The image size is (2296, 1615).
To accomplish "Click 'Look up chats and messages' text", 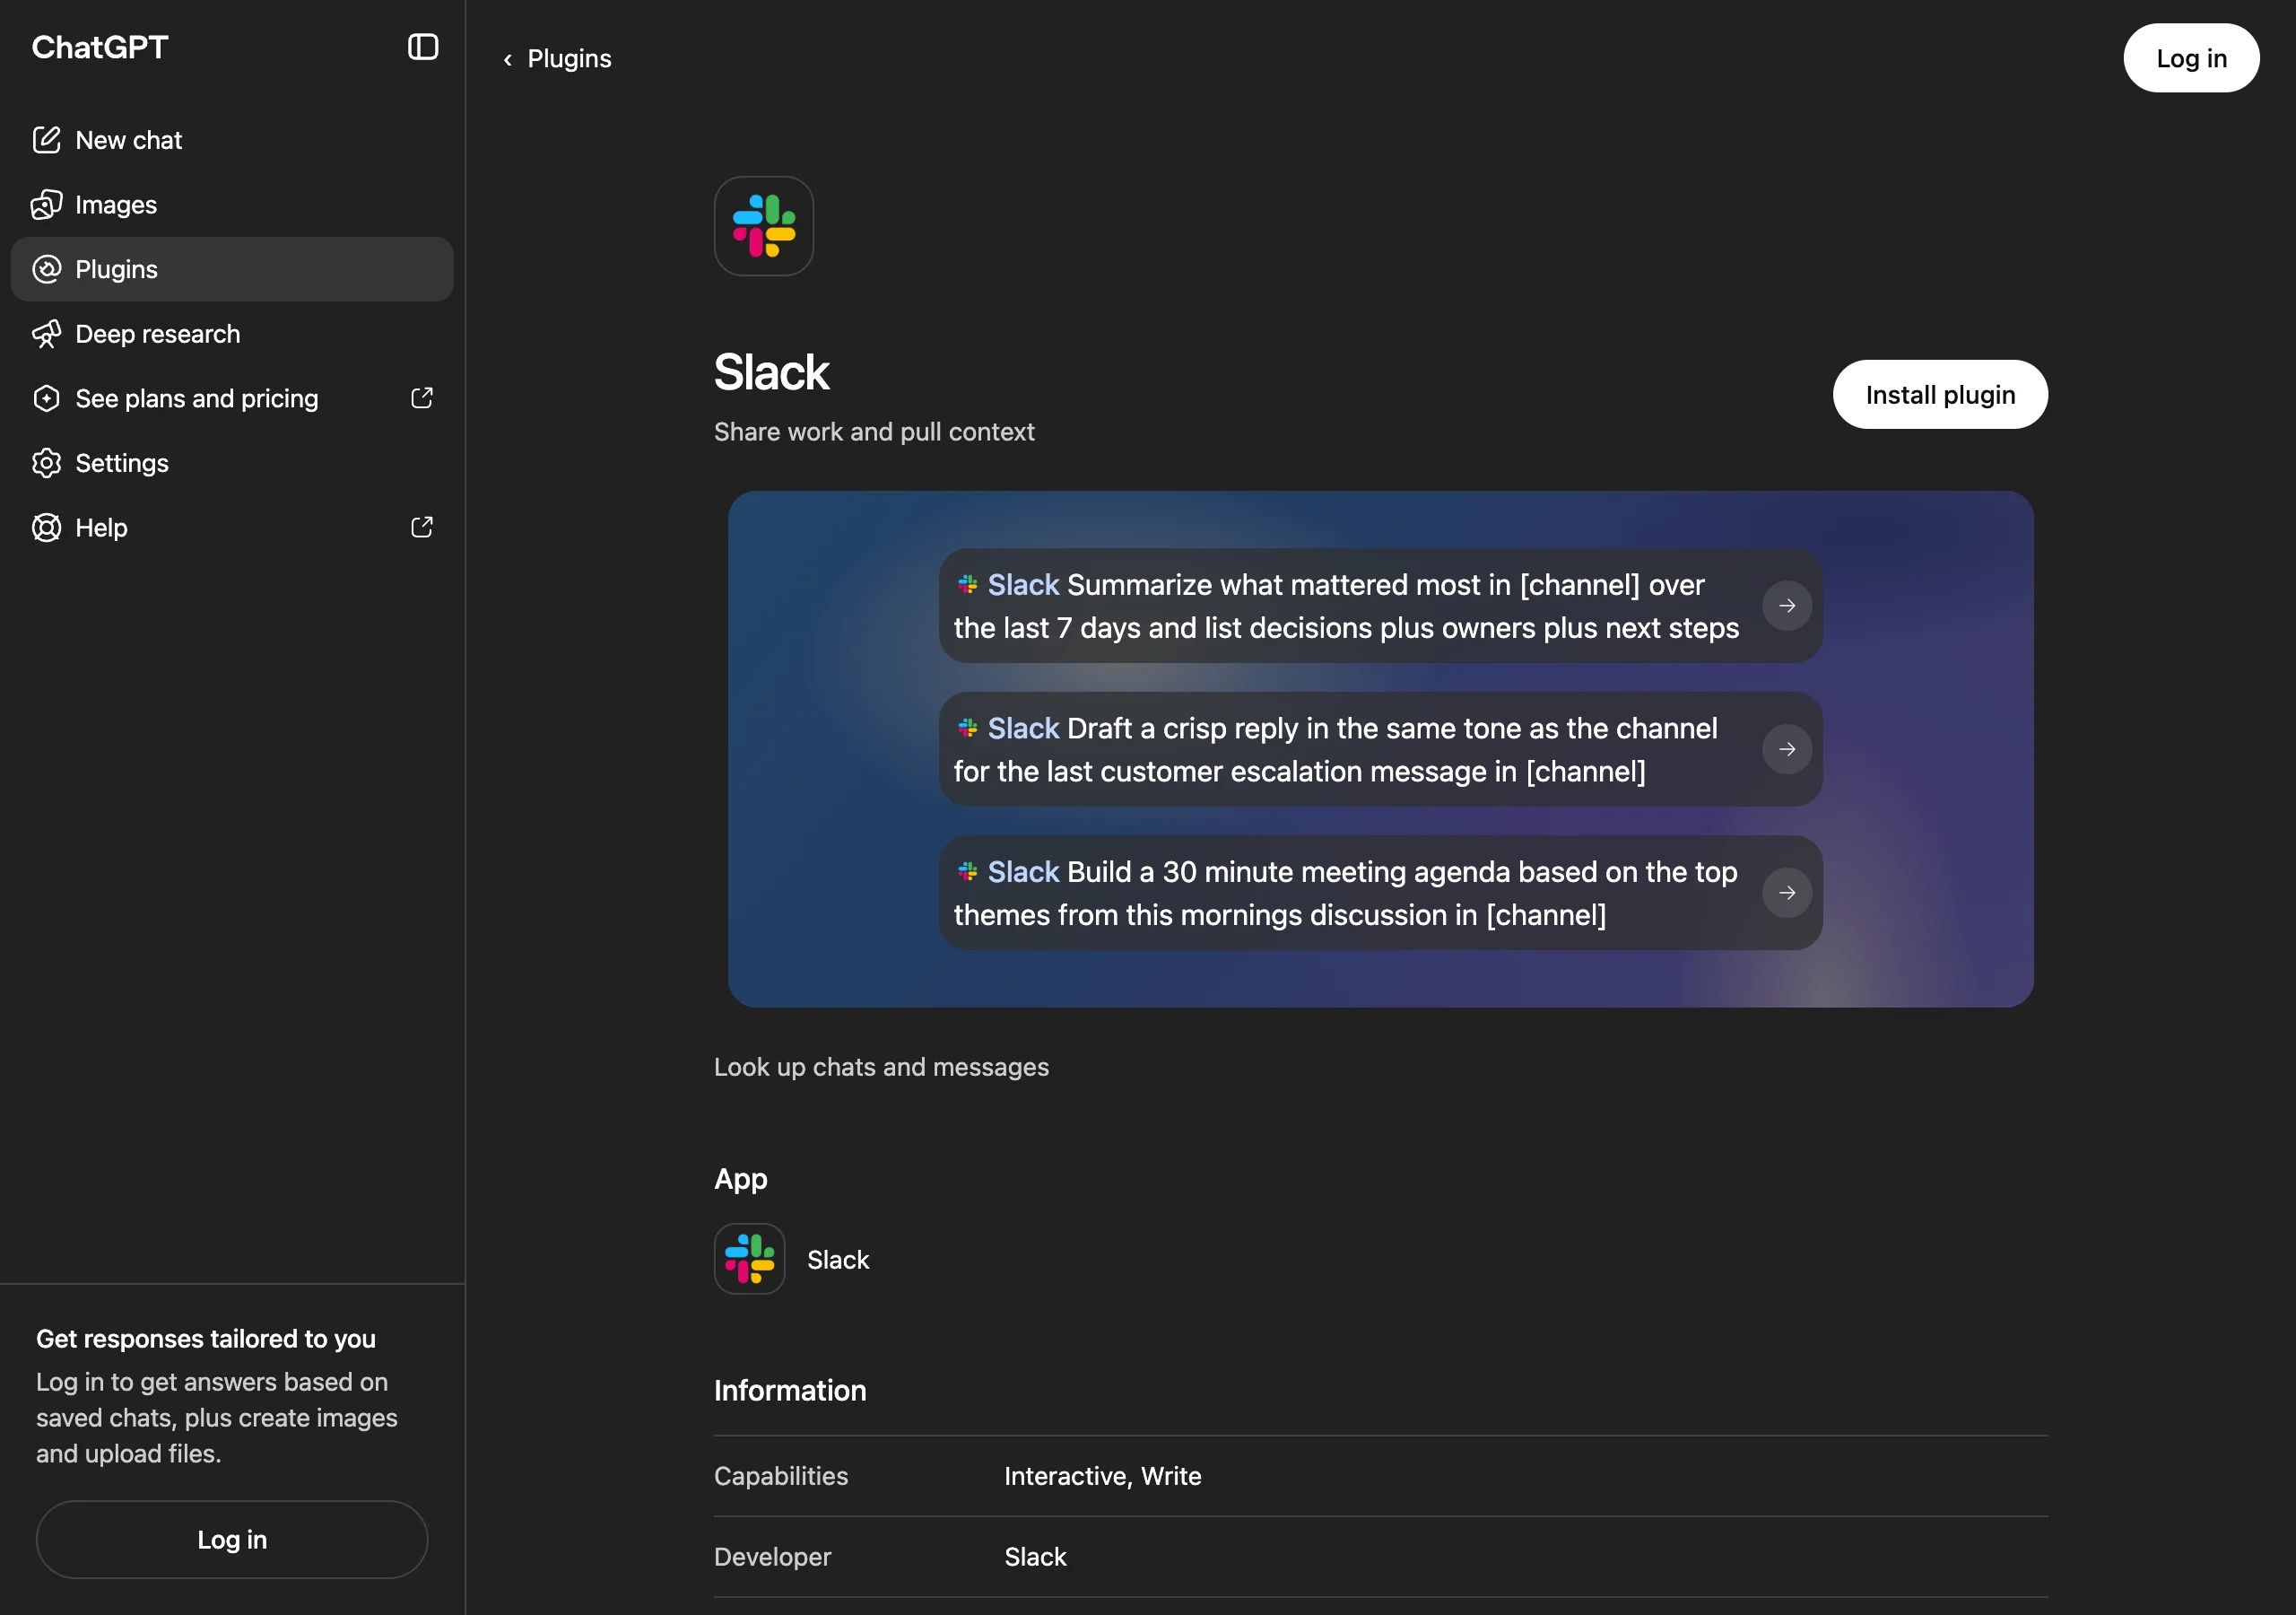I will (881, 1067).
